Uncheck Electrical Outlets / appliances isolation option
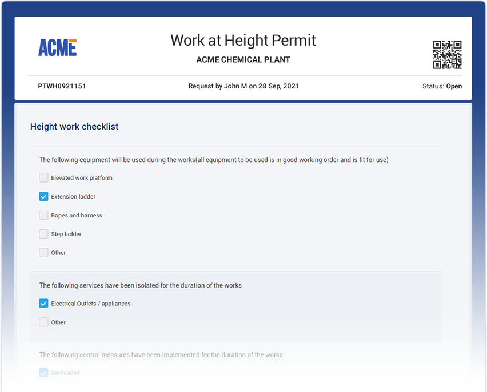Viewport: 487px width, 392px height. [x=43, y=303]
